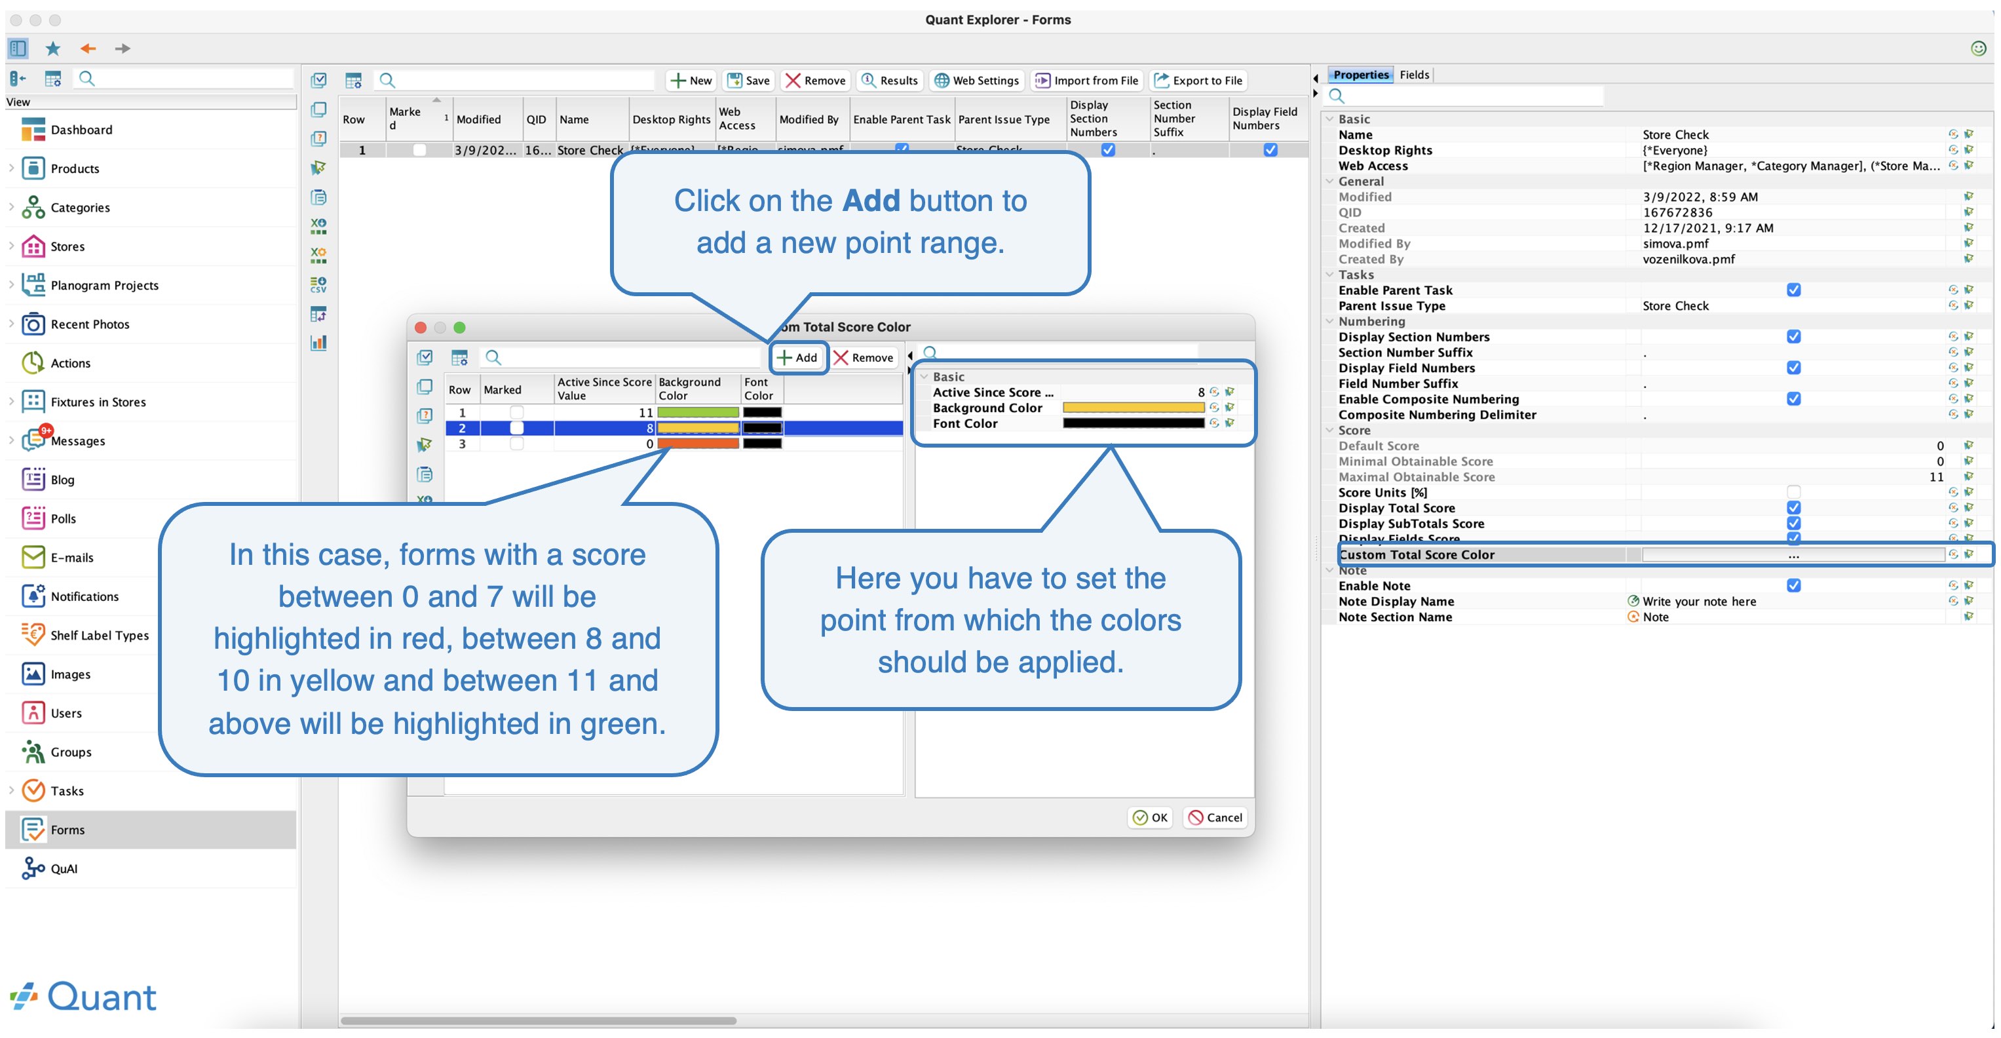Click Remove in the score color dialog
The height and width of the screenshot is (1038, 2001).
point(863,357)
